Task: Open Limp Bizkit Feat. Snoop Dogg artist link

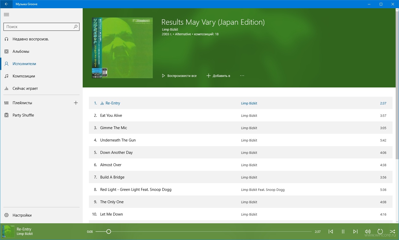Action: 263,190
